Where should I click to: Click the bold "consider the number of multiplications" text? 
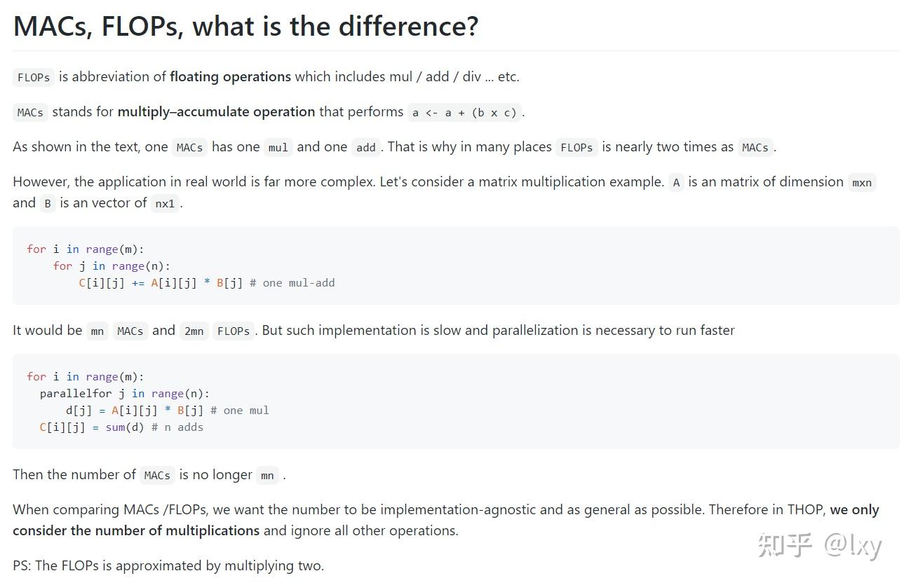pos(136,530)
